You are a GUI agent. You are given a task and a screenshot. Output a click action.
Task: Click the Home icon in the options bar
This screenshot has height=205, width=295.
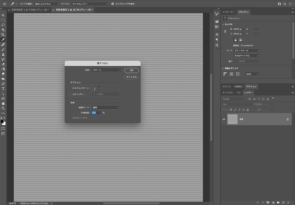tap(4, 4)
